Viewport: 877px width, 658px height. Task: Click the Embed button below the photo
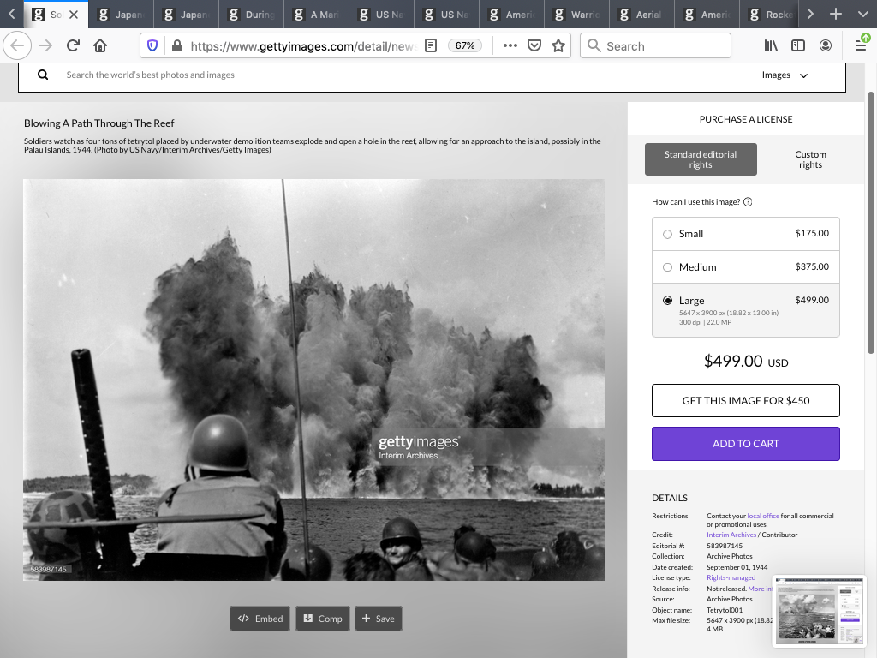(260, 619)
